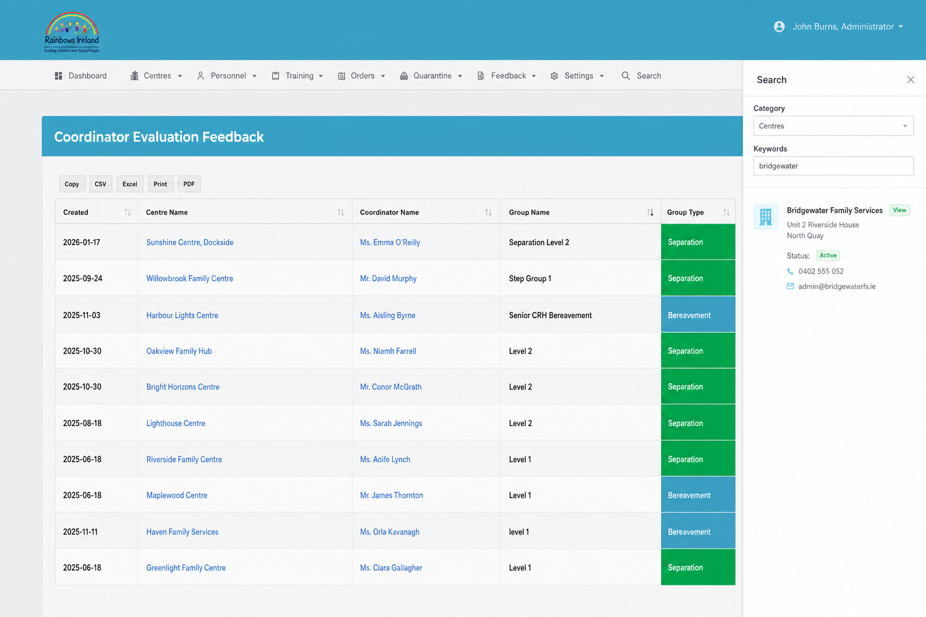This screenshot has width=926, height=617.
Task: Click the phone icon next to 0402 555 052
Action: click(x=790, y=271)
